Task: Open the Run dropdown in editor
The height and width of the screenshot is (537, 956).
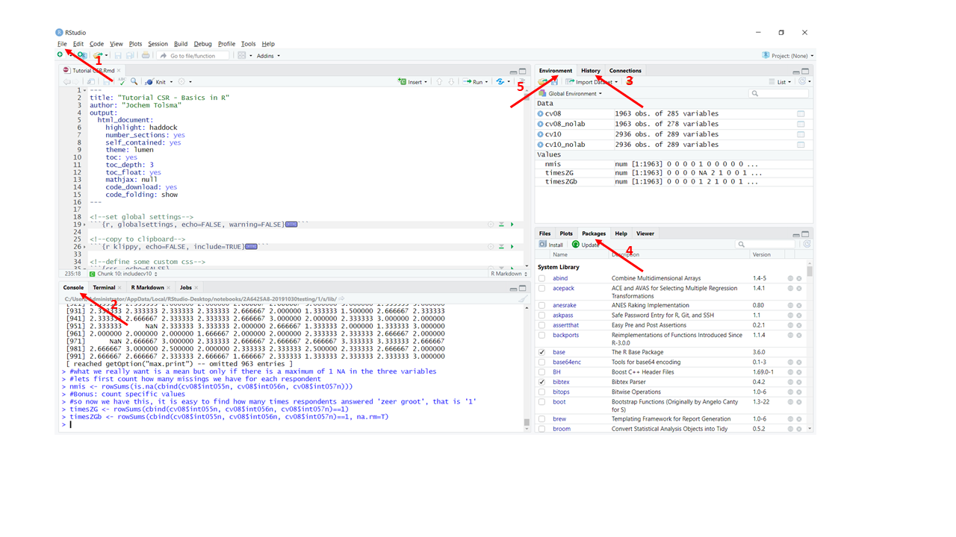Action: pyautogui.click(x=476, y=82)
